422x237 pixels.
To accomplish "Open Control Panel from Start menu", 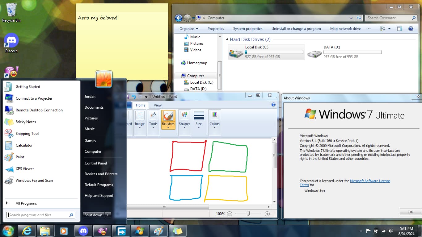I will click(96, 163).
